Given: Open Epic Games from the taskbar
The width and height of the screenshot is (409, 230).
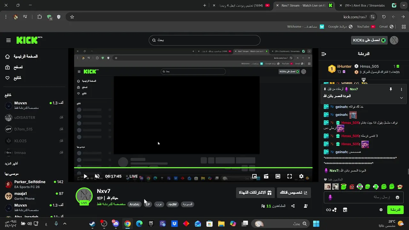Looking at the screenshot, I should pyautogui.click(x=151, y=224).
